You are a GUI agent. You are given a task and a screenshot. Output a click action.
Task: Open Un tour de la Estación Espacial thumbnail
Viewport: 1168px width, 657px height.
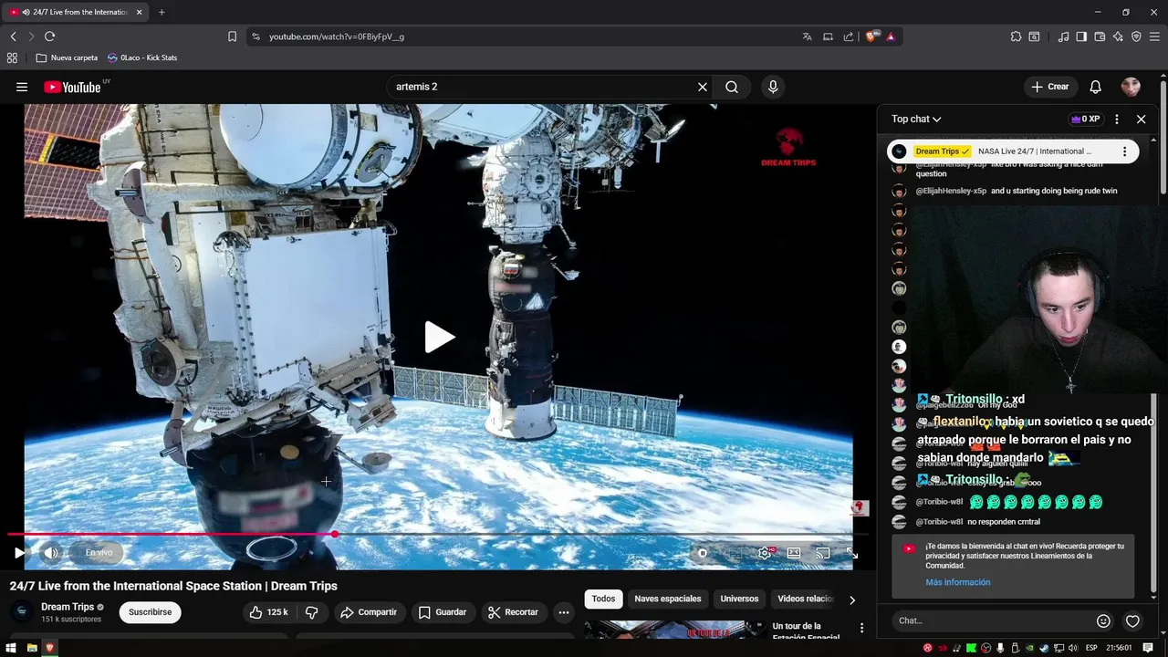674,630
